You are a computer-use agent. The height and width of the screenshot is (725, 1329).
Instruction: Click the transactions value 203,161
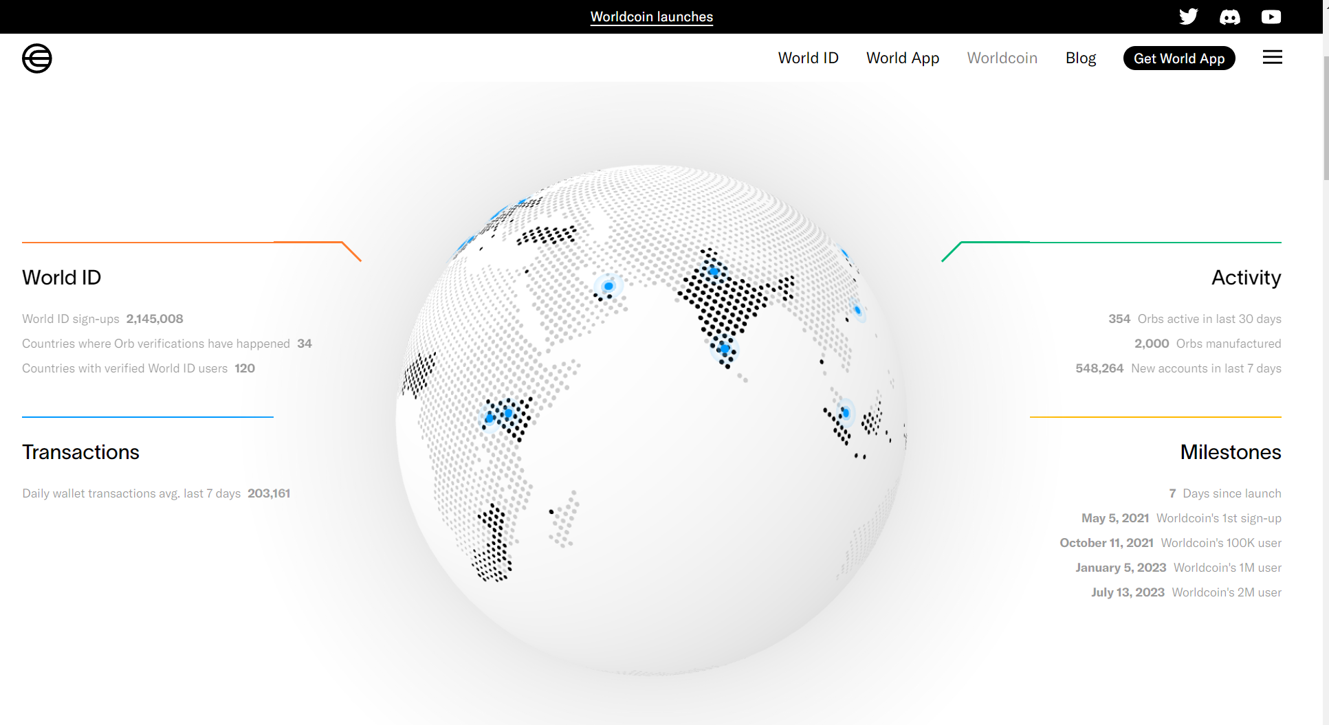269,493
